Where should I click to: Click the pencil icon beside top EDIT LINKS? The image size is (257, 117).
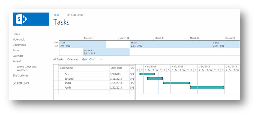coord(69,15)
